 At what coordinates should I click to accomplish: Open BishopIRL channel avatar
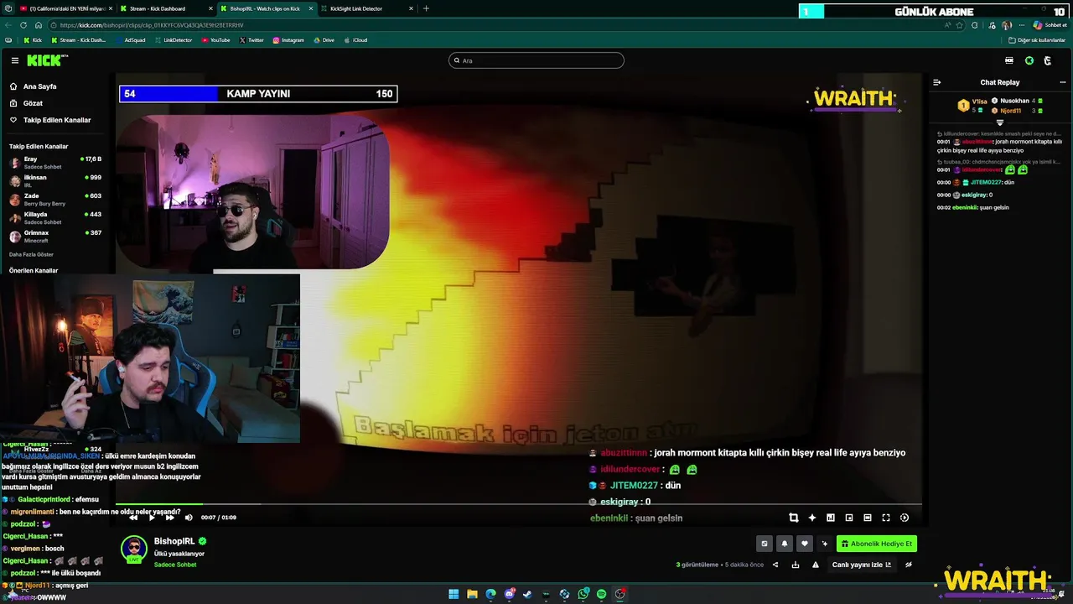[134, 549]
